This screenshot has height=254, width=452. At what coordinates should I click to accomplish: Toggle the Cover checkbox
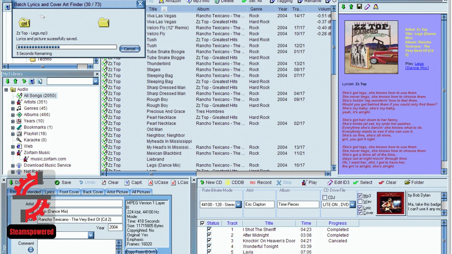[360, 213]
